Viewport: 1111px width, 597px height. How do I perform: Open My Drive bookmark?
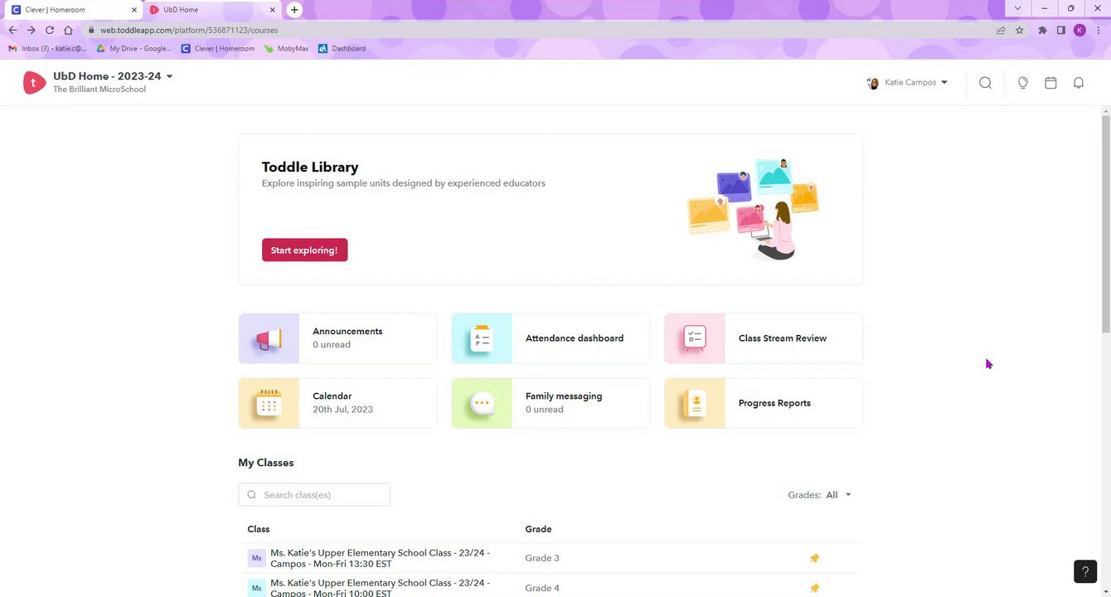click(134, 49)
